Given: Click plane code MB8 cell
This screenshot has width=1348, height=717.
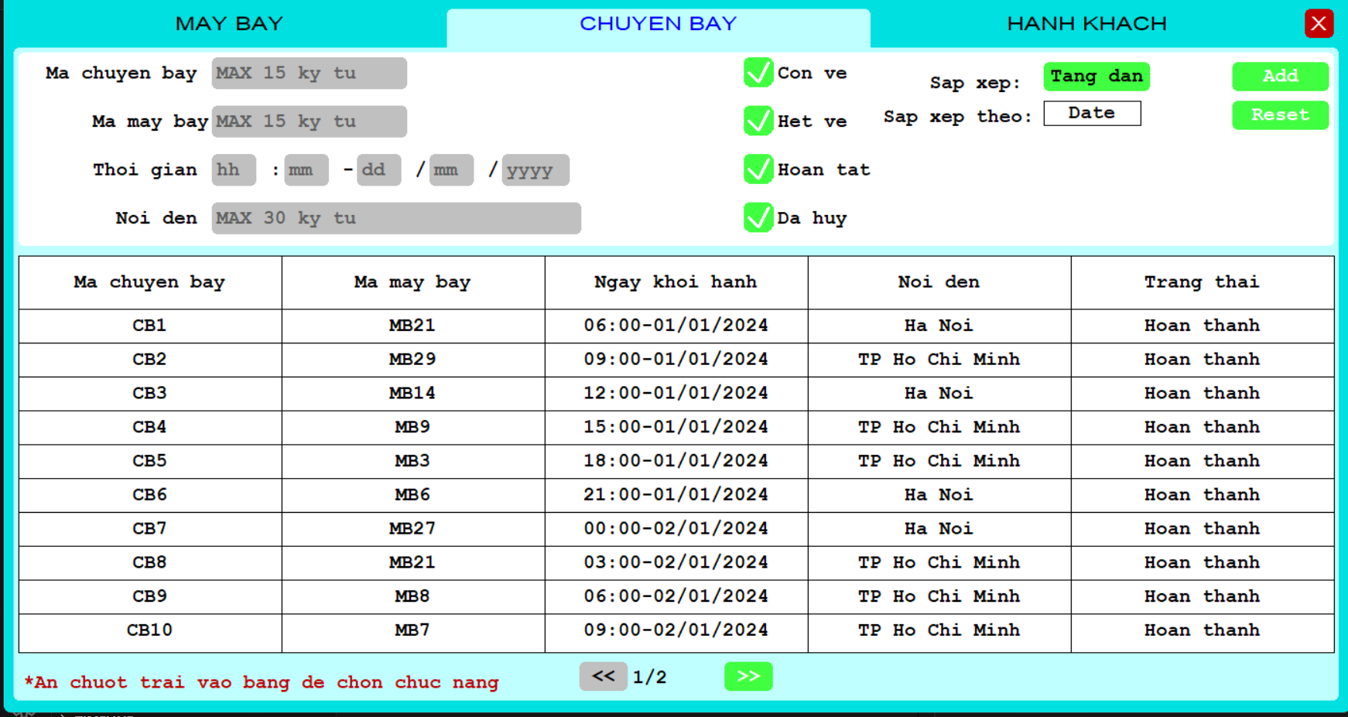Looking at the screenshot, I should 412,597.
